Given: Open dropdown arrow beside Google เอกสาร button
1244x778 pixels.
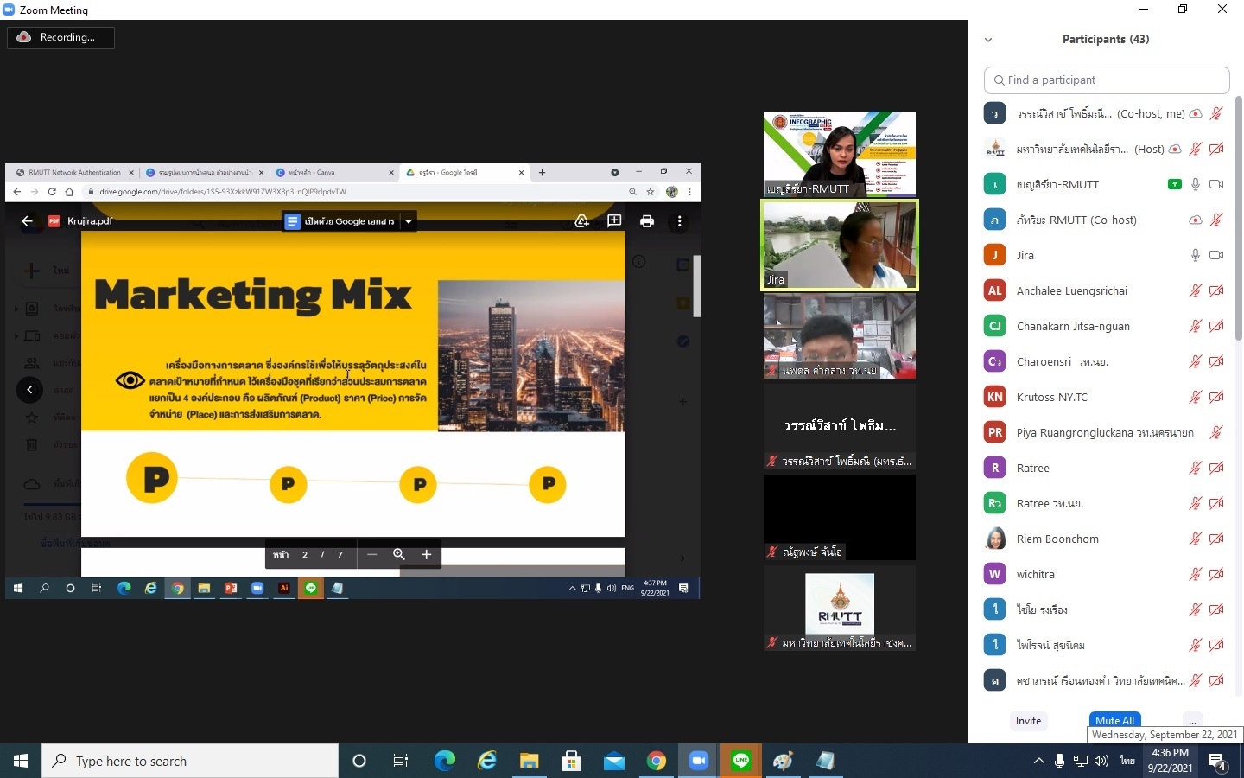Looking at the screenshot, I should coord(409,221).
